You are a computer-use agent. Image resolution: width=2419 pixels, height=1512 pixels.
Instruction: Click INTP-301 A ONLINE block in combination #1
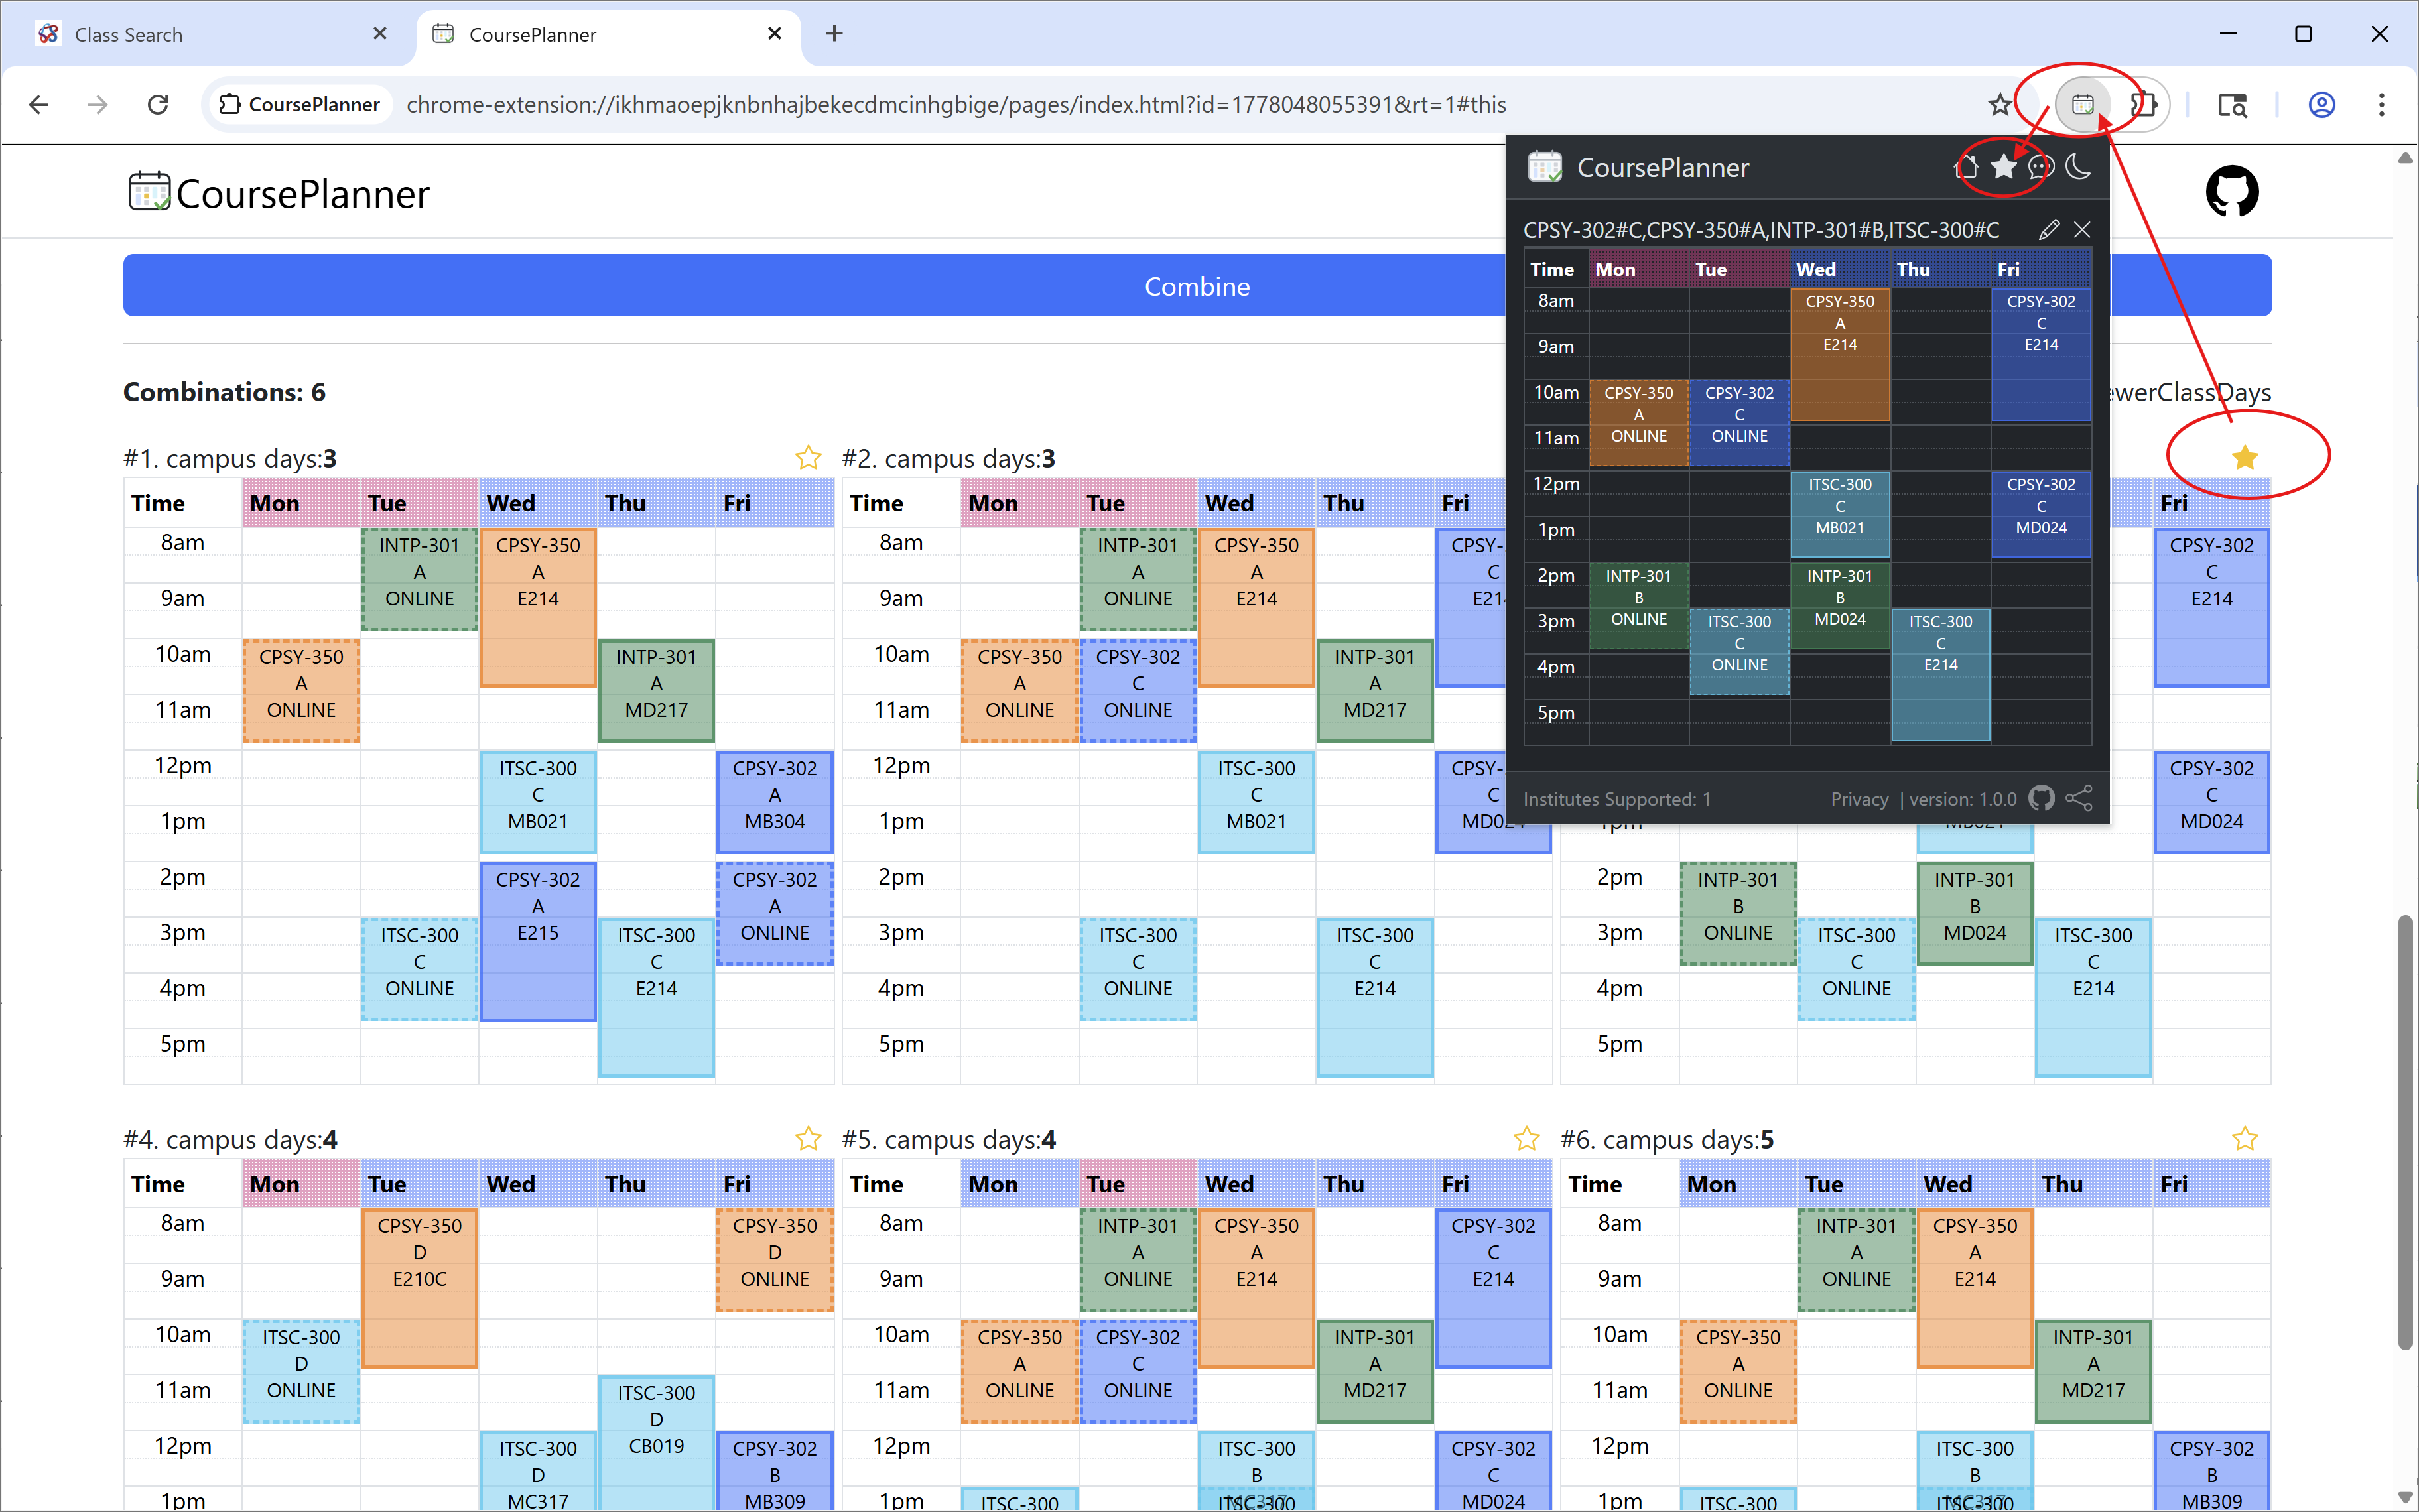tap(420, 579)
